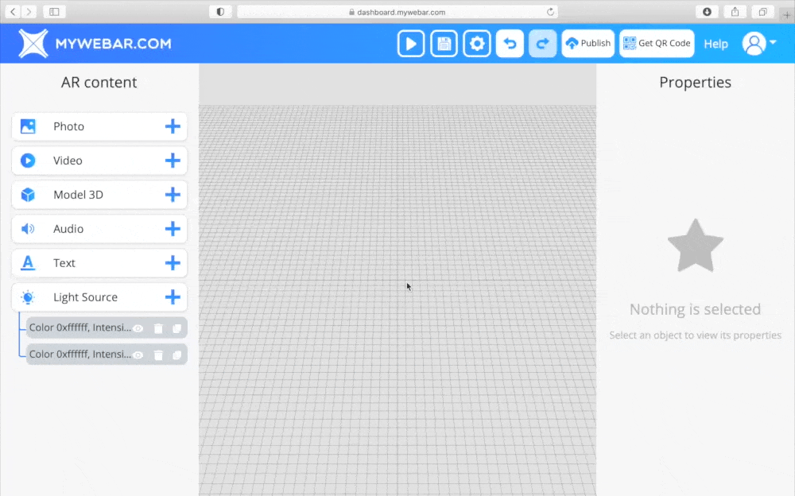Click the Audio speaker icon
The height and width of the screenshot is (496, 795).
28,229
